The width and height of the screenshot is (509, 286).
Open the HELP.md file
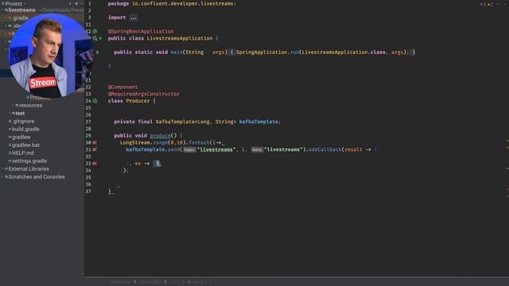click(x=23, y=153)
